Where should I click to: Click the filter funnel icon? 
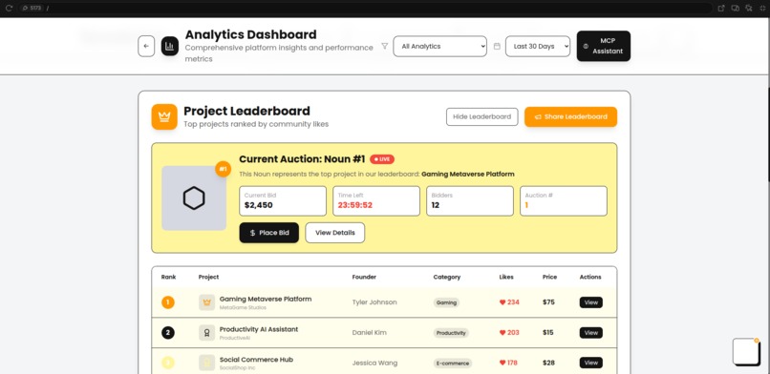384,46
